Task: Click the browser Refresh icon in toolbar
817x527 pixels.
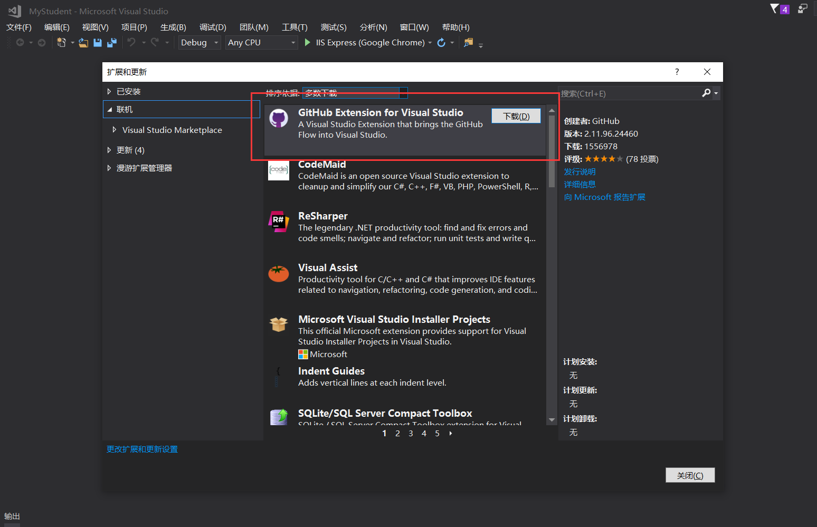Action: [x=441, y=42]
